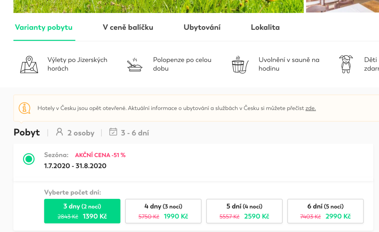Switch to the V ceně balíčku tab
379x232 pixels.
pyautogui.click(x=128, y=27)
